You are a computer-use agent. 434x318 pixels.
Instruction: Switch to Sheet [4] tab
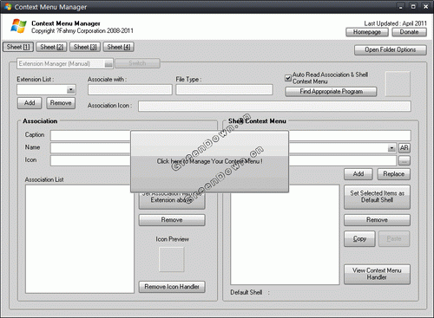point(119,47)
